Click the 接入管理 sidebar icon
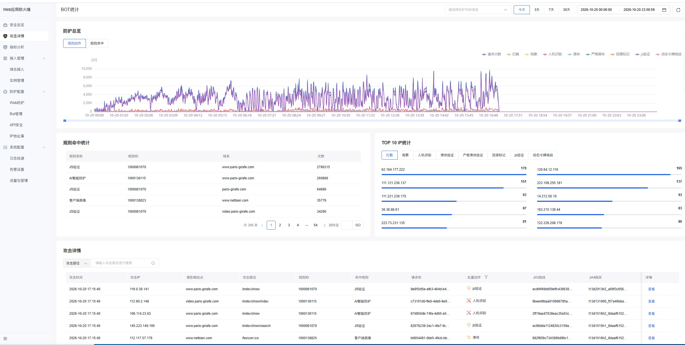The height and width of the screenshot is (345, 685). point(5,58)
